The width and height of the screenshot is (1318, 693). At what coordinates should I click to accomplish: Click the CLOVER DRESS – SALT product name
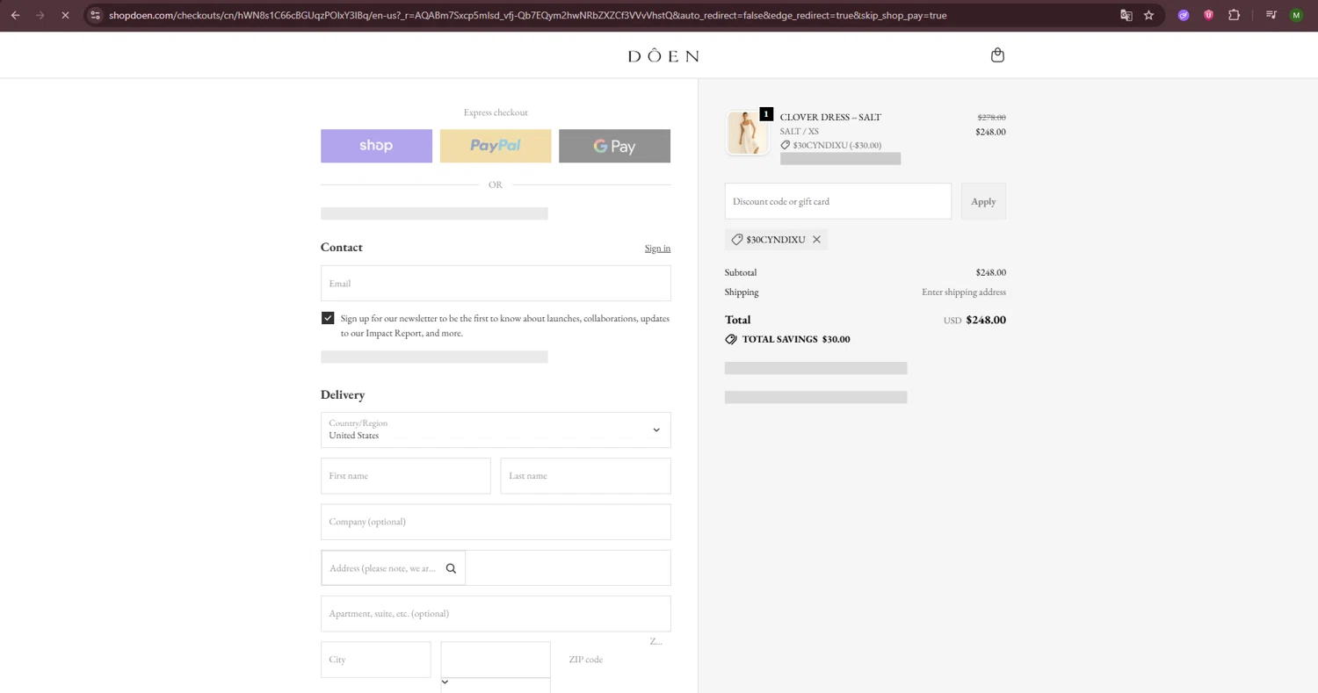[830, 117]
